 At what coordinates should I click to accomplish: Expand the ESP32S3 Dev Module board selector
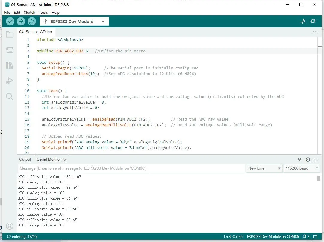tap(74, 22)
